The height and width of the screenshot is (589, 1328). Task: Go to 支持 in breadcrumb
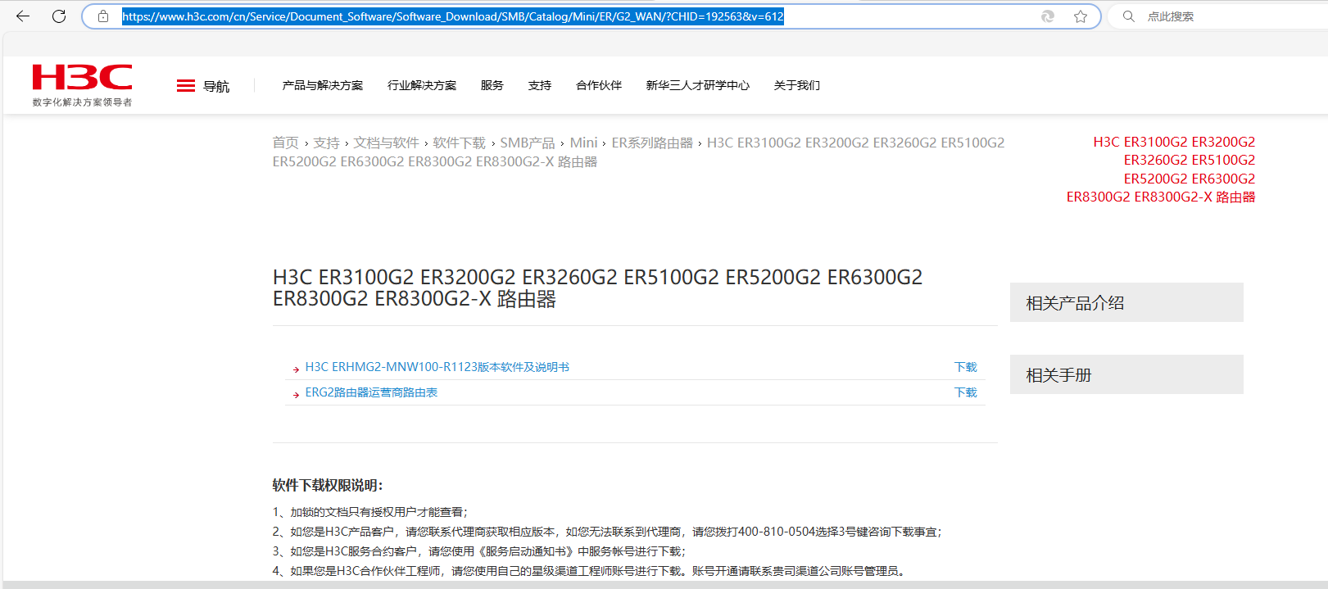(x=326, y=143)
